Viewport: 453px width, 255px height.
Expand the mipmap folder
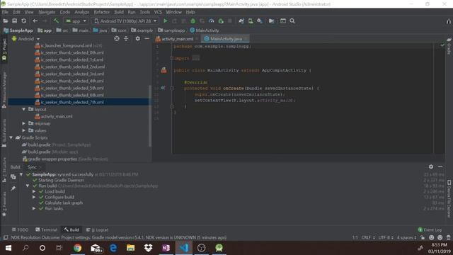tap(23, 123)
